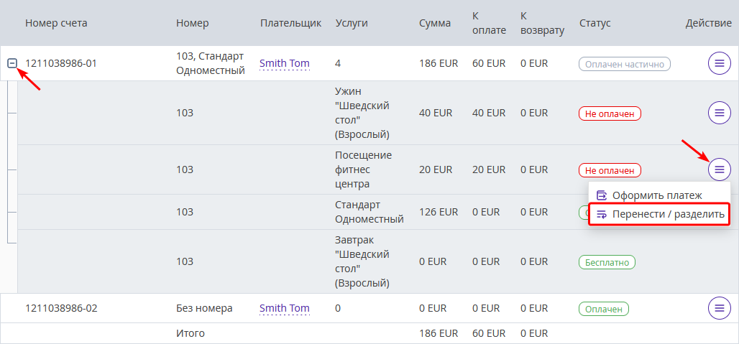Click the Сумма column header

pyautogui.click(x=434, y=23)
